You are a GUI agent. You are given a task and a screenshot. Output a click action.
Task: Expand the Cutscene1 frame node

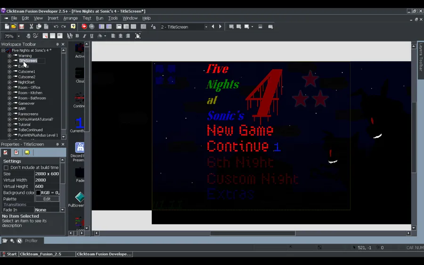click(9, 72)
